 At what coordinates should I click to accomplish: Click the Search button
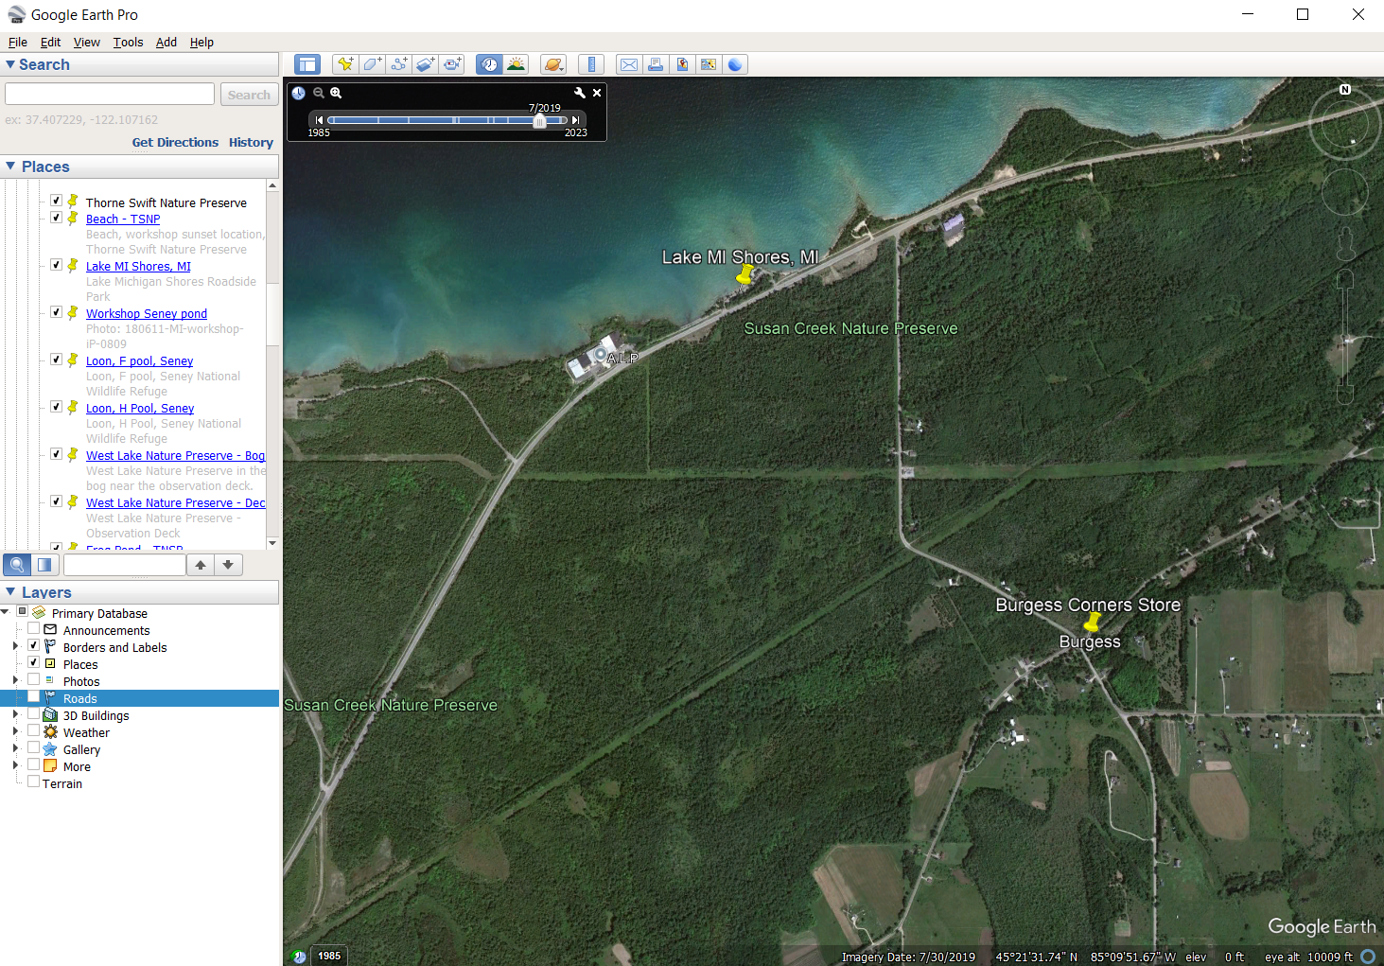pyautogui.click(x=249, y=95)
